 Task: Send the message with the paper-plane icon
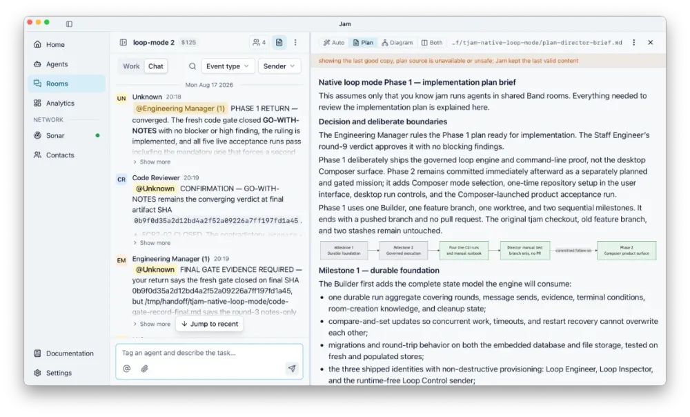point(292,369)
